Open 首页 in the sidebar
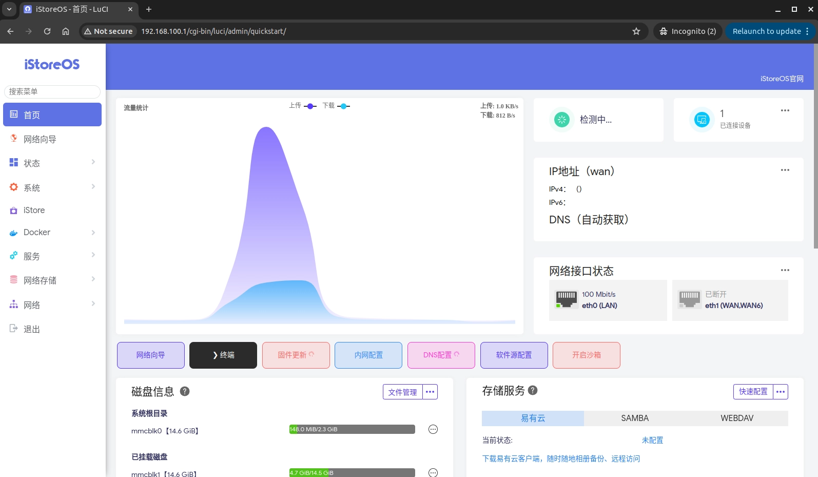This screenshot has width=818, height=477. 52,115
